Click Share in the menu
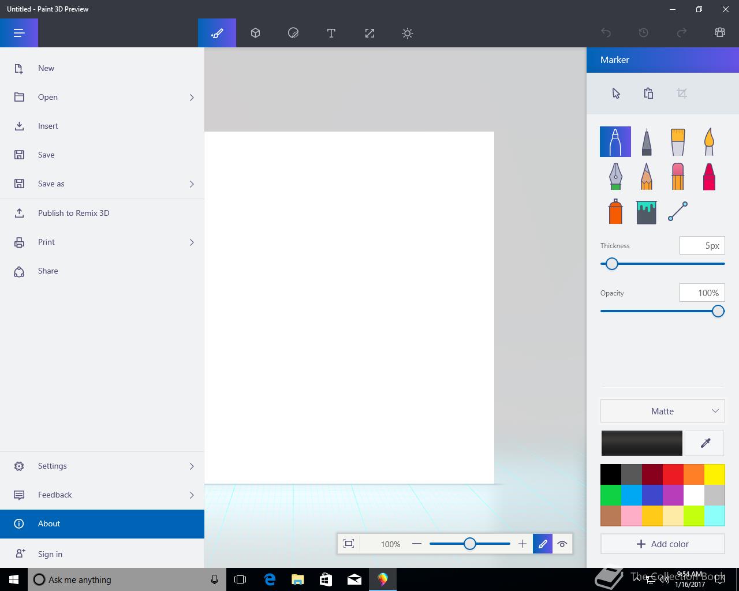This screenshot has height=591, width=739. (102, 271)
